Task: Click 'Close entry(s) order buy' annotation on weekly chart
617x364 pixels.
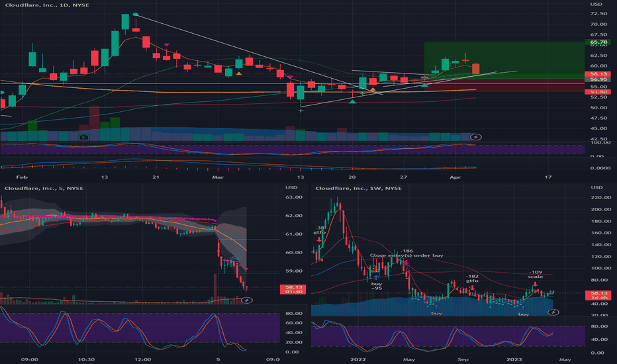Action: pyautogui.click(x=406, y=255)
